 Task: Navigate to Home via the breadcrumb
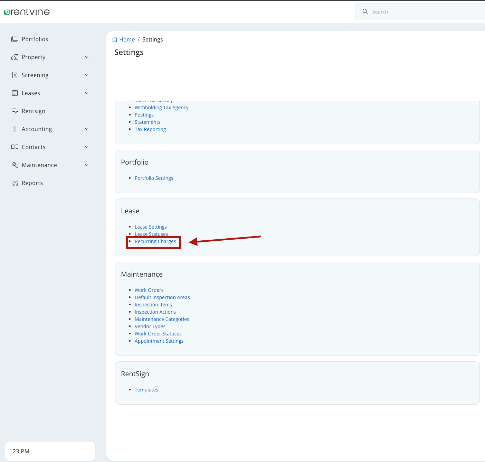pos(126,39)
